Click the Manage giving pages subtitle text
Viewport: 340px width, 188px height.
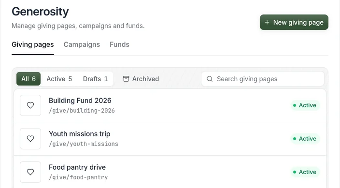click(x=78, y=26)
